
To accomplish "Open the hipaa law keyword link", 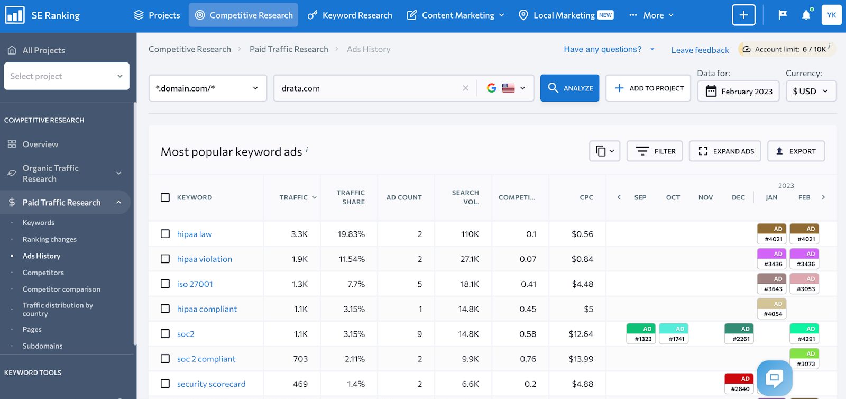I will (x=195, y=234).
